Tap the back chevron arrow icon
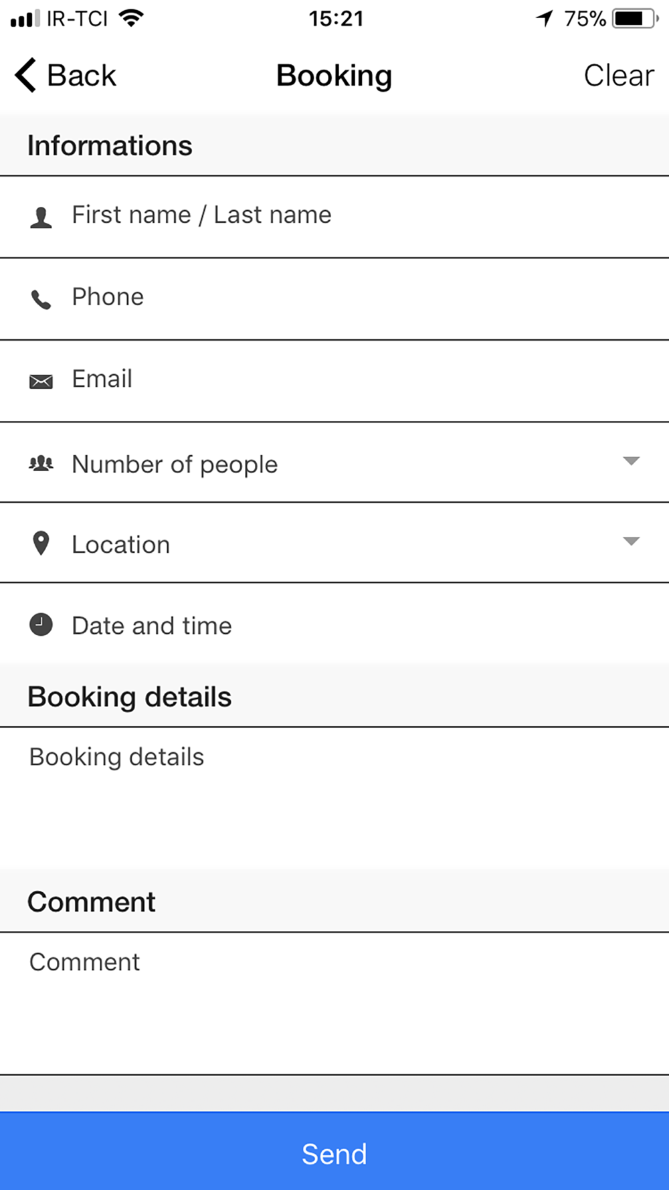 25,75
